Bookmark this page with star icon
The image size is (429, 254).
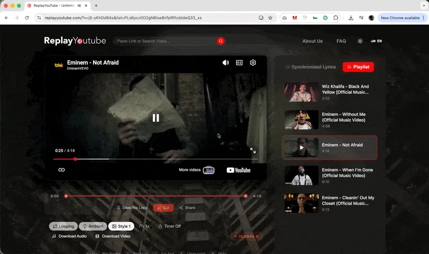coord(270,18)
